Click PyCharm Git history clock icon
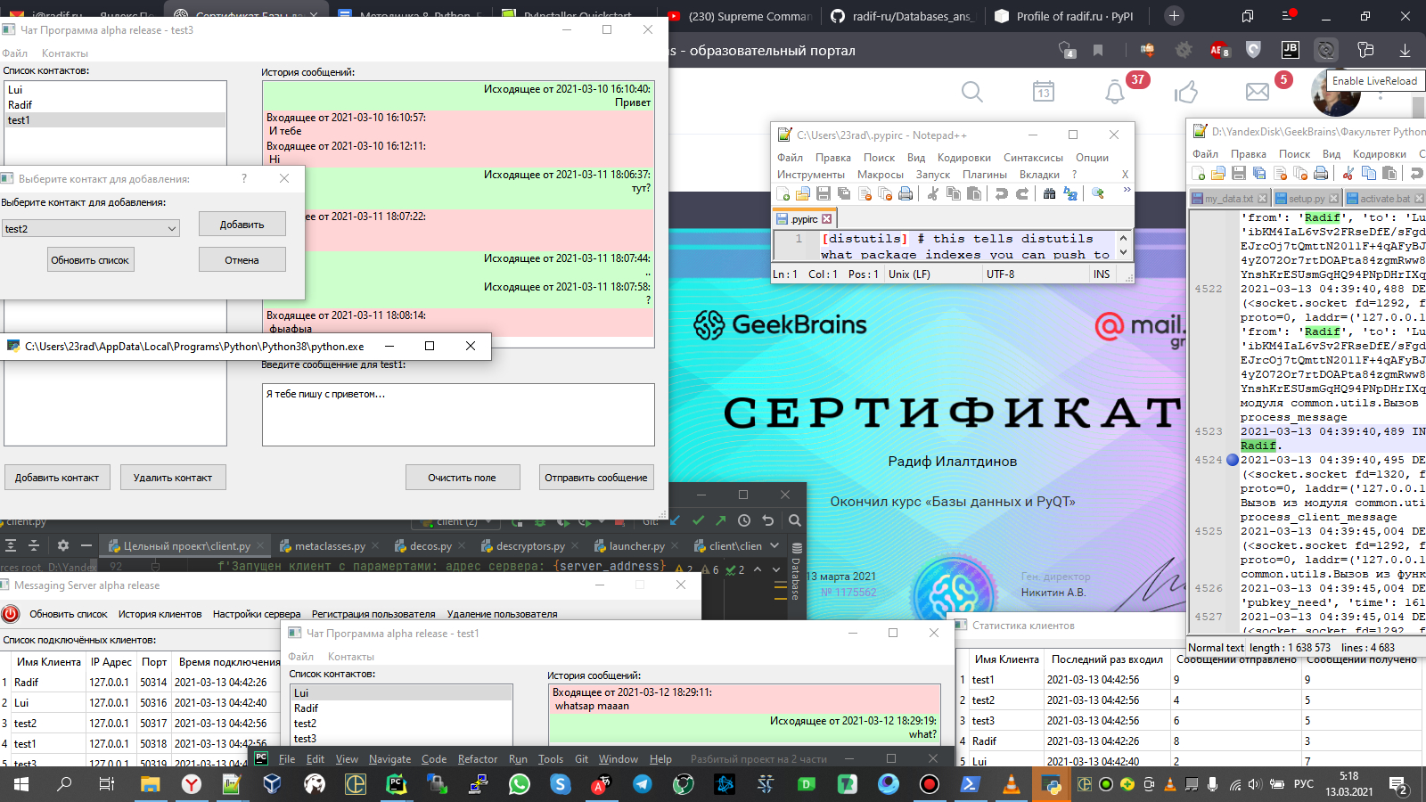This screenshot has width=1426, height=802. (744, 520)
